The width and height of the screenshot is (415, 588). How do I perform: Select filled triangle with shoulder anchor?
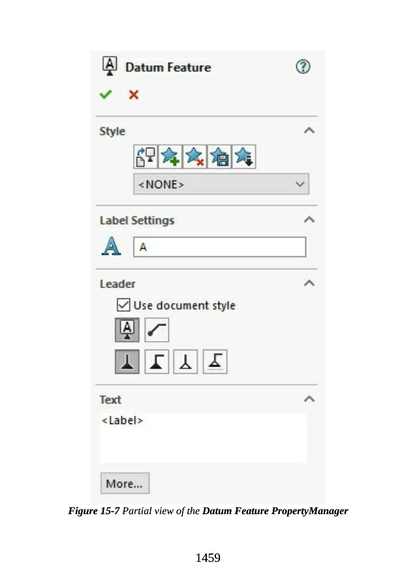tap(157, 362)
